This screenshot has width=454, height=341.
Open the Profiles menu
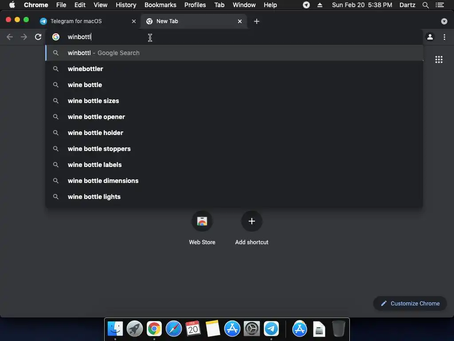pos(195,5)
